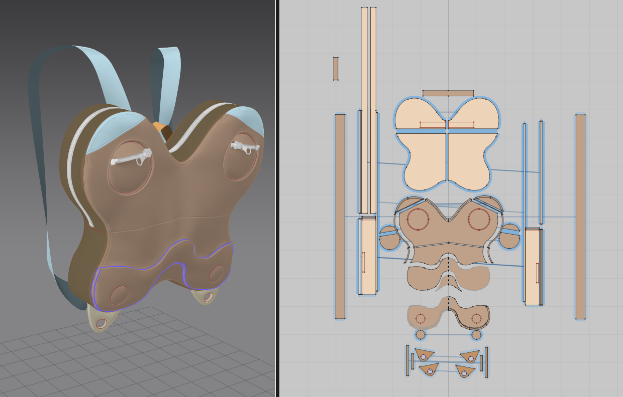Select the light-blue top-left corner panel in 3D
The width and height of the screenshot is (623, 397).
pos(116,130)
